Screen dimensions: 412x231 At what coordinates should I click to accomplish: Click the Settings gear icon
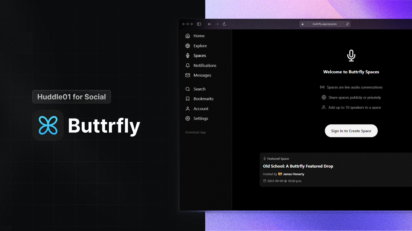(x=188, y=118)
